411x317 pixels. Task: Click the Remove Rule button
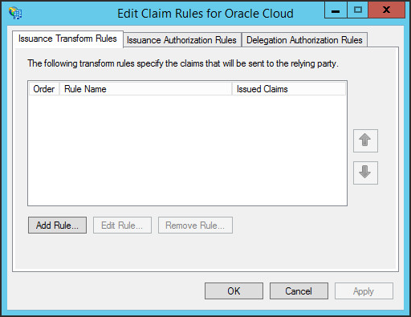coord(195,226)
